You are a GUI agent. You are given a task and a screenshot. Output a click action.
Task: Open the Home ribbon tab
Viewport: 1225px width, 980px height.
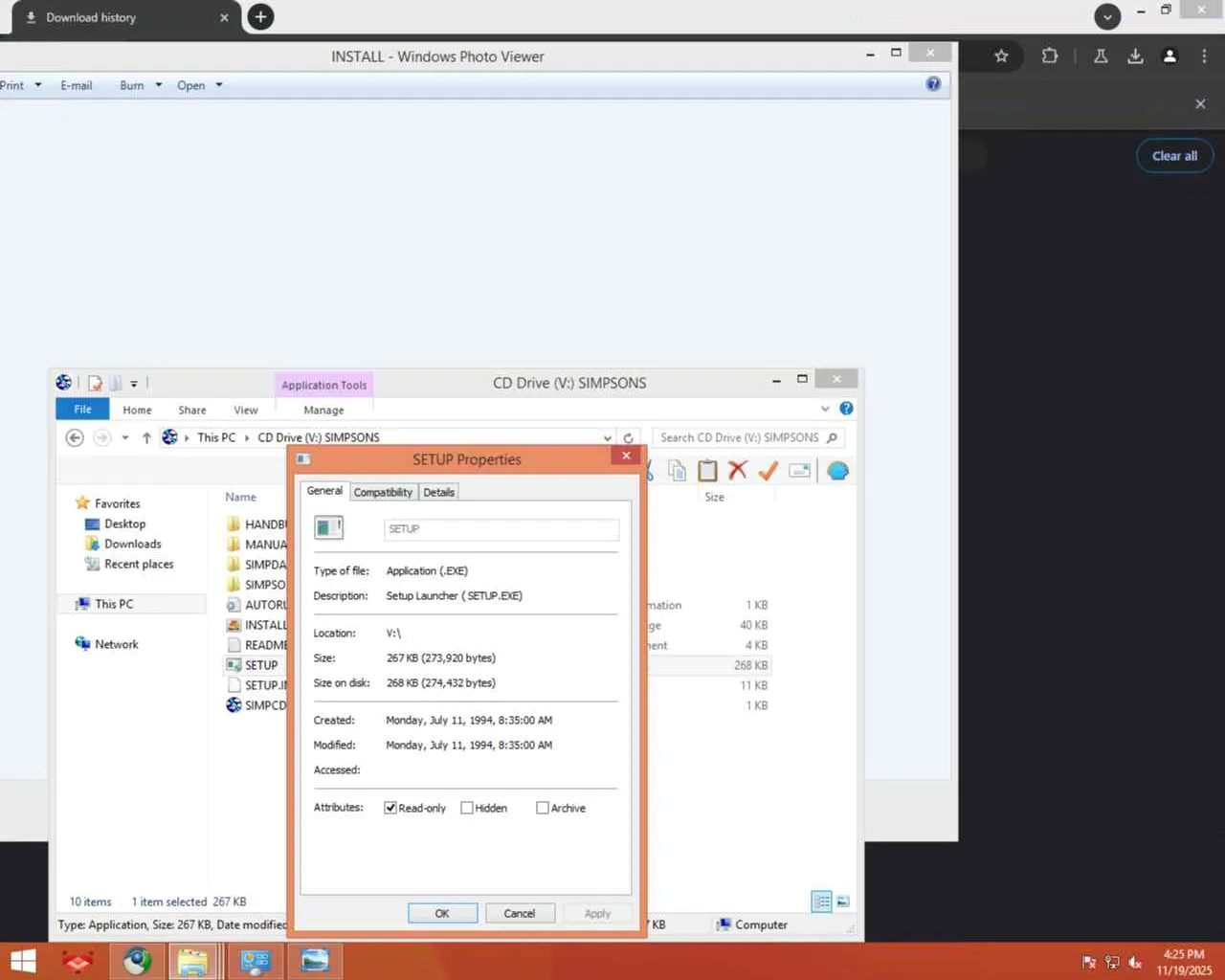(x=137, y=410)
